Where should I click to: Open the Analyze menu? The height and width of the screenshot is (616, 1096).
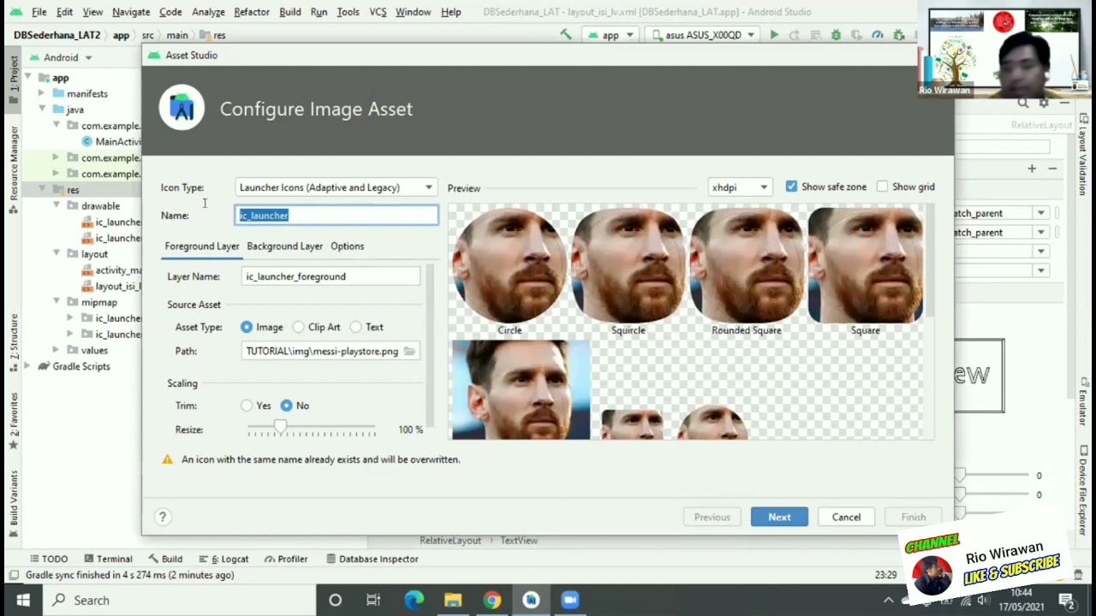[208, 12]
